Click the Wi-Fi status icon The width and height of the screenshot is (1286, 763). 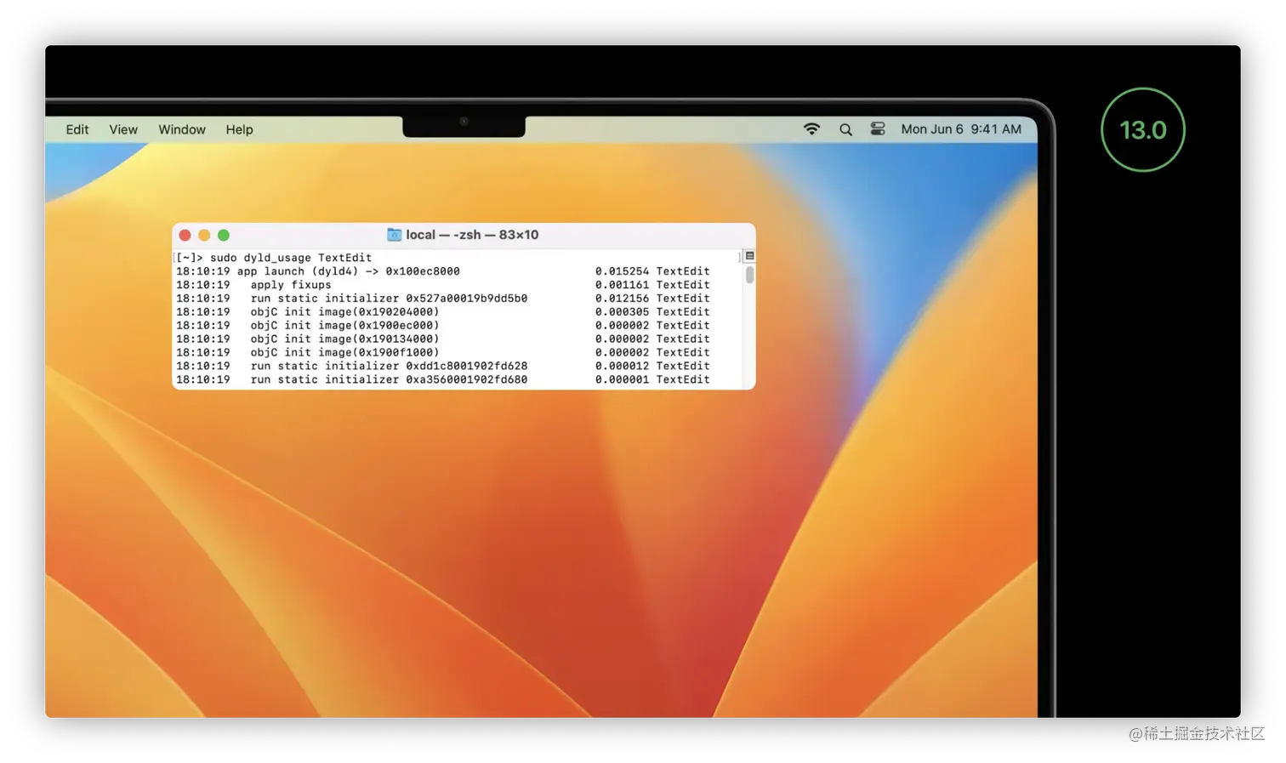pyautogui.click(x=811, y=128)
